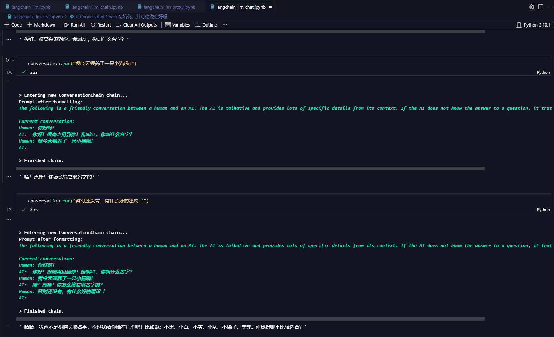Open the notebook toolbar overflow ellipsis menu
The height and width of the screenshot is (337, 554).
tap(225, 25)
